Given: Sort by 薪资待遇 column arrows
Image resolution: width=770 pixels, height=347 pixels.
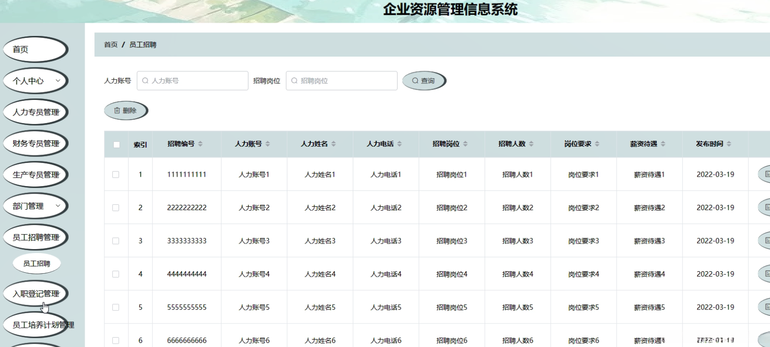Looking at the screenshot, I should 663,144.
